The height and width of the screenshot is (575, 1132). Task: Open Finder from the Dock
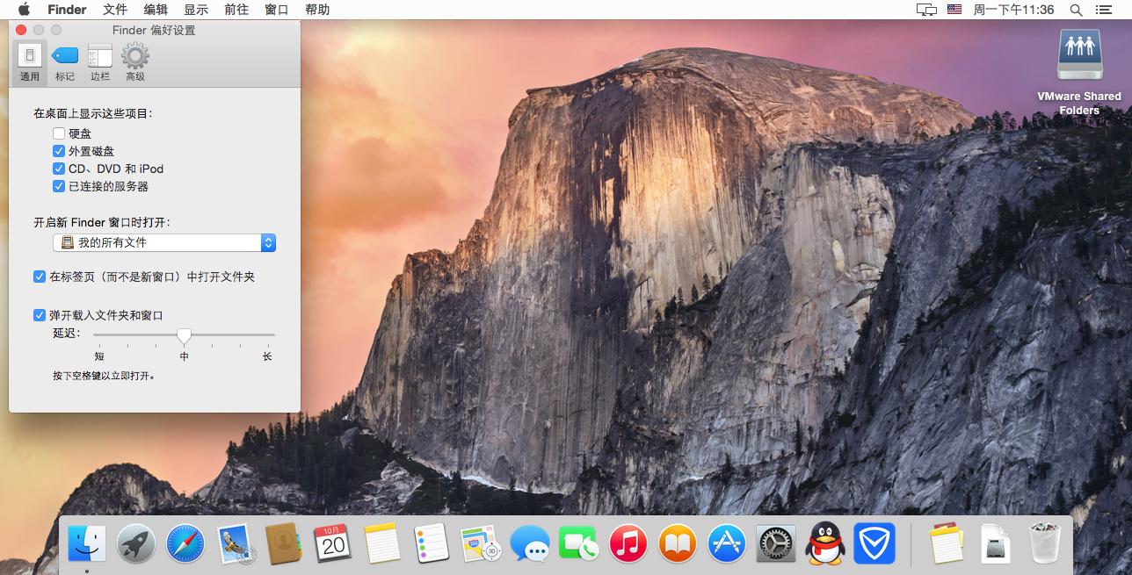(x=87, y=544)
